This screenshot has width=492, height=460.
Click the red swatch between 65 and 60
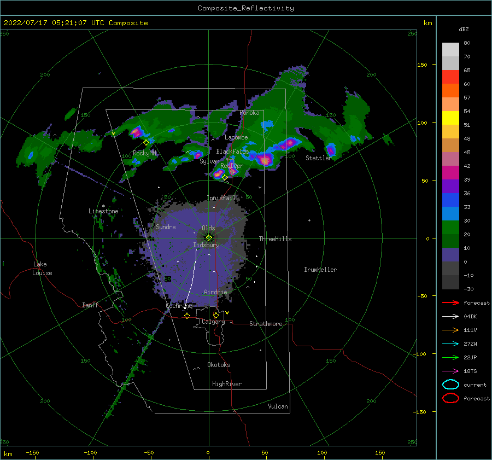coord(450,77)
